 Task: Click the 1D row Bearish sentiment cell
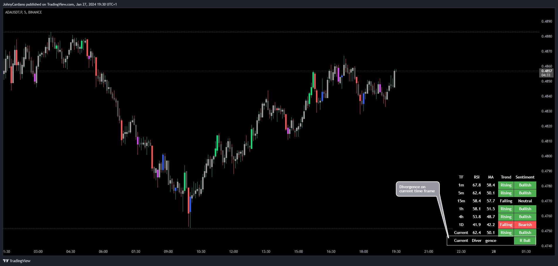(x=525, y=225)
